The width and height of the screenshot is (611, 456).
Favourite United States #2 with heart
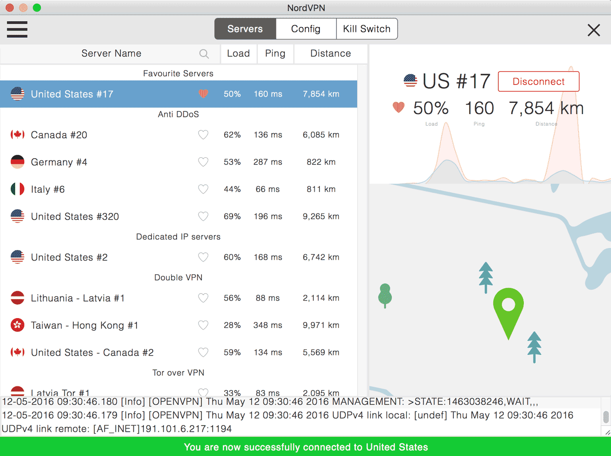(204, 257)
